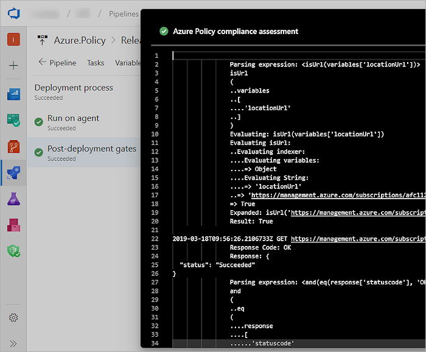Open the Artifacts package icon

pyautogui.click(x=13, y=225)
